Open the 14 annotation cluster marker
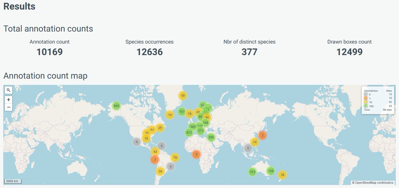This screenshot has width=399, height=188. coord(170,115)
